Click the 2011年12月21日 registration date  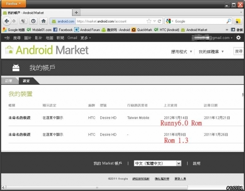(217, 118)
